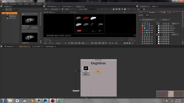Toggle white constant-1 box in alpha output row
Image resolution: width=184 pixels, height=103 pixels.
pos(159,32)
